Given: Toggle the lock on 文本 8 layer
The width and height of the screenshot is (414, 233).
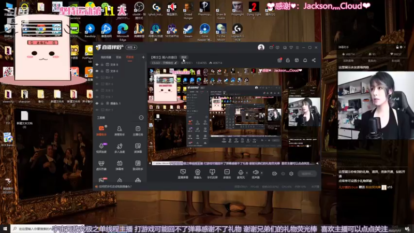Looking at the screenshot, I should coord(102,64).
